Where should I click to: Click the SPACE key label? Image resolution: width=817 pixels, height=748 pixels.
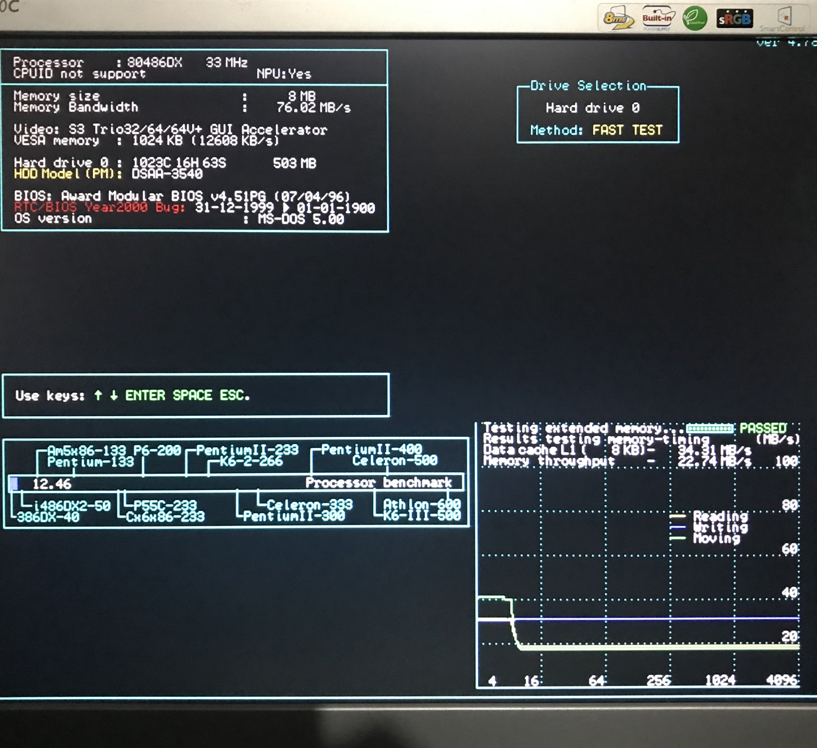(192, 395)
